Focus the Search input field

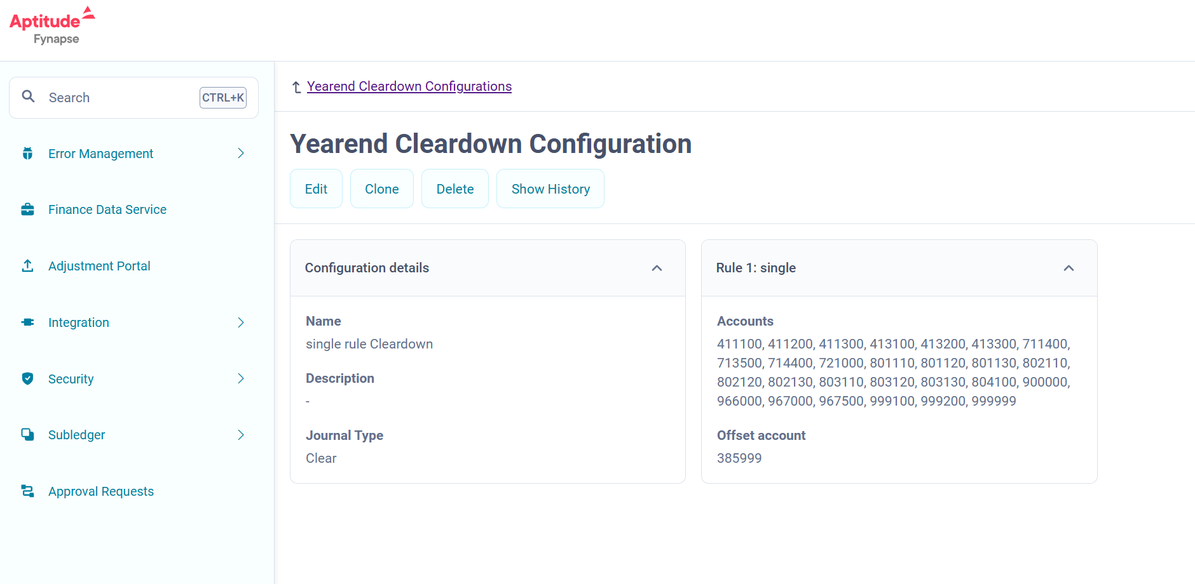[121, 98]
